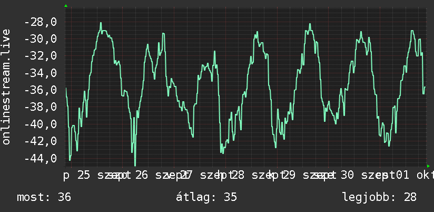Click the -42,0 axis label
This screenshot has width=434, height=212.
[41, 141]
